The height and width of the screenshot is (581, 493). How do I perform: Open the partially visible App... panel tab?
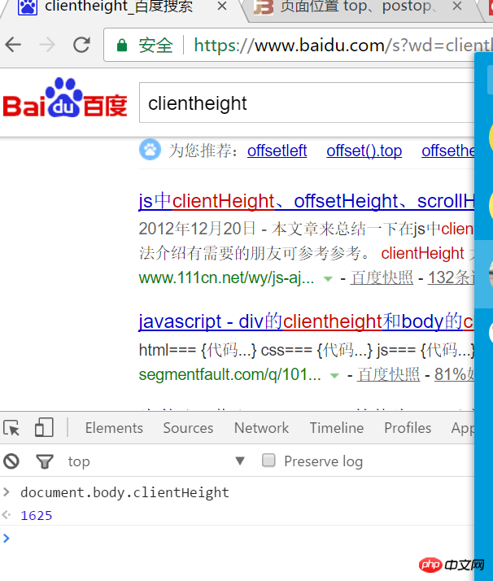(463, 429)
